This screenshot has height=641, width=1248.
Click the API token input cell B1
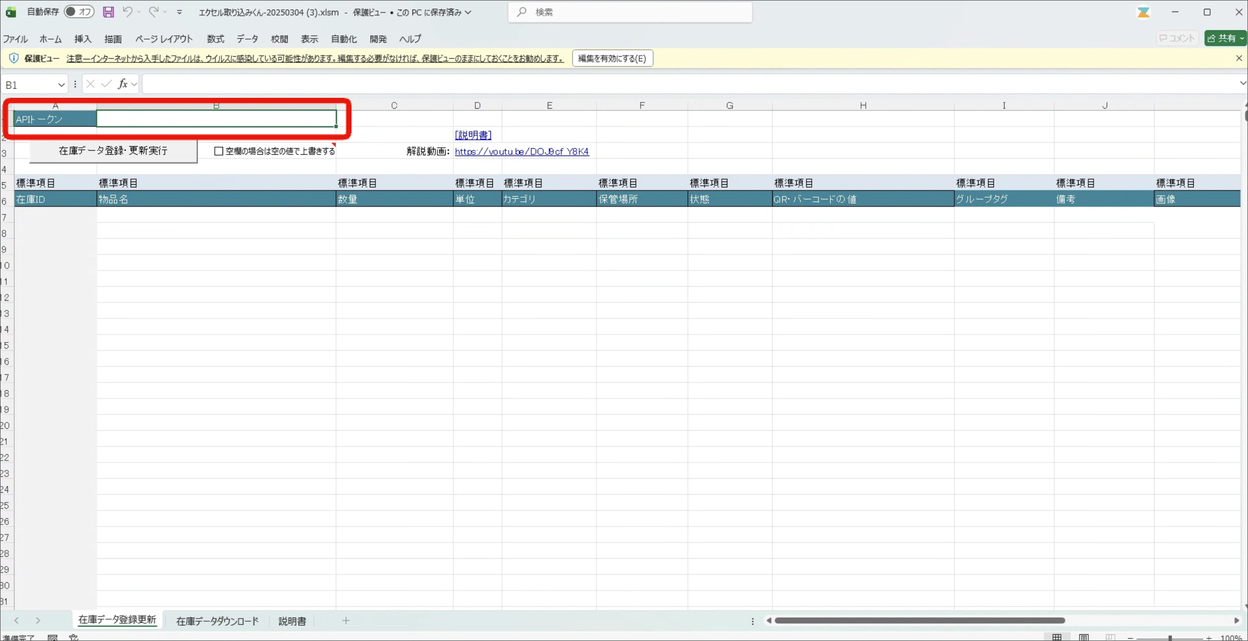216,119
